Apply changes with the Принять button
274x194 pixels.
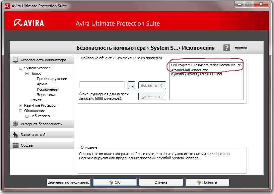coord(207,182)
